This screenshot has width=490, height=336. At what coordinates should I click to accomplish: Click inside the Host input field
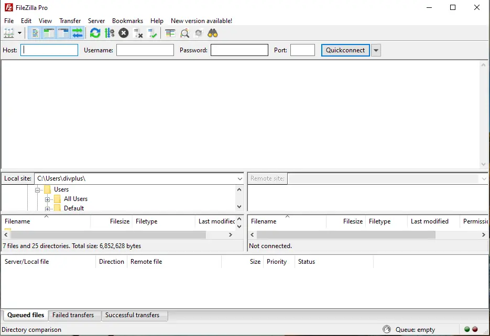tap(49, 50)
